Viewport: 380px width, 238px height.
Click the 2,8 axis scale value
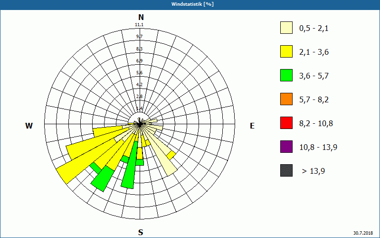coord(139,97)
